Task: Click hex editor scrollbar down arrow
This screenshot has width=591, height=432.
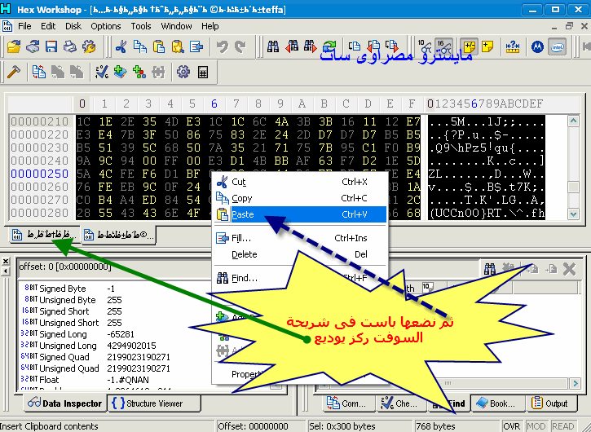Action: (x=573, y=214)
